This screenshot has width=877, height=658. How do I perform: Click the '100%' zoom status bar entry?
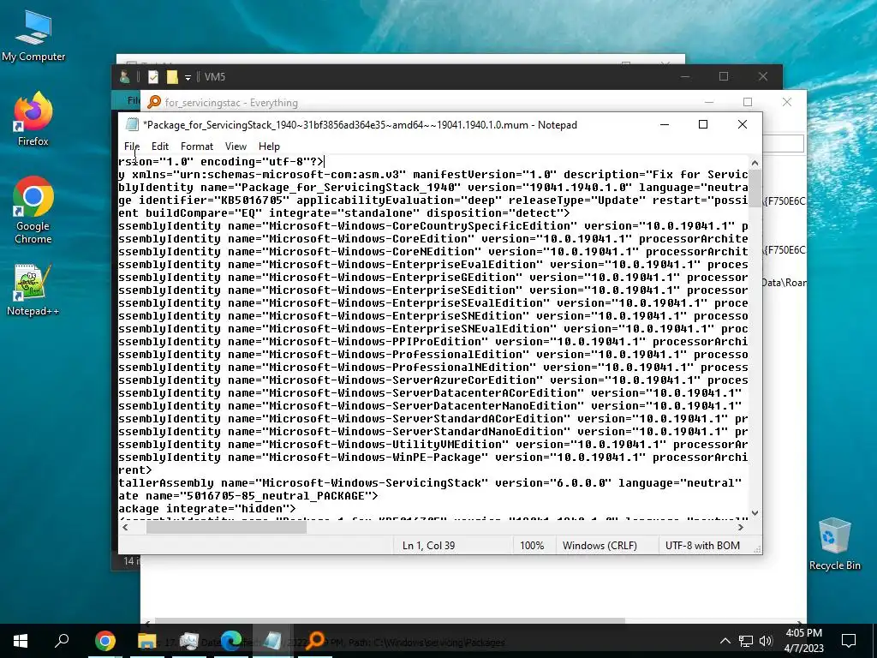click(x=532, y=546)
